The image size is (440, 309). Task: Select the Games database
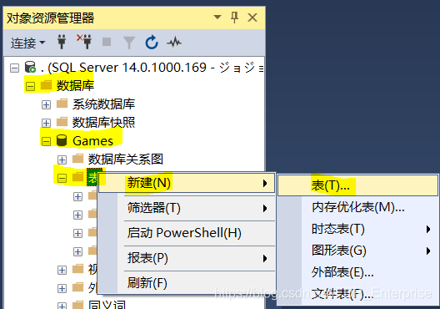coord(92,141)
